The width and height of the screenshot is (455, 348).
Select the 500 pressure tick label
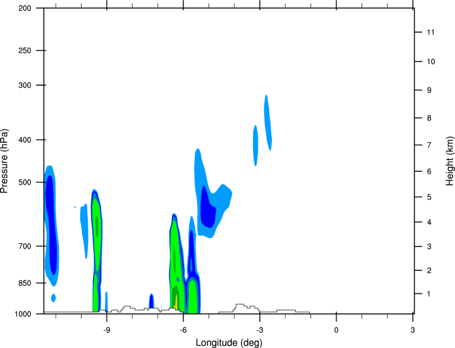25,182
